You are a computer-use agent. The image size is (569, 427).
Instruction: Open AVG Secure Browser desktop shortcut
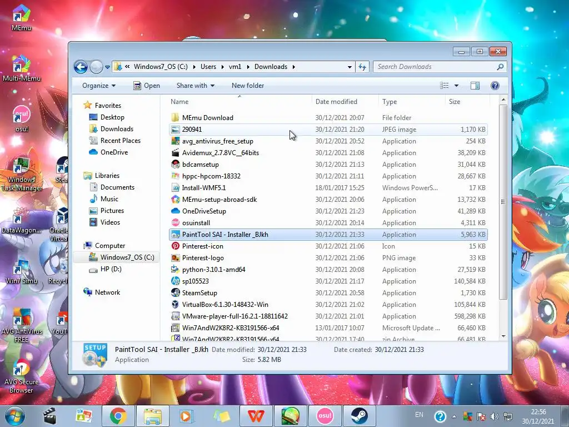tap(22, 376)
